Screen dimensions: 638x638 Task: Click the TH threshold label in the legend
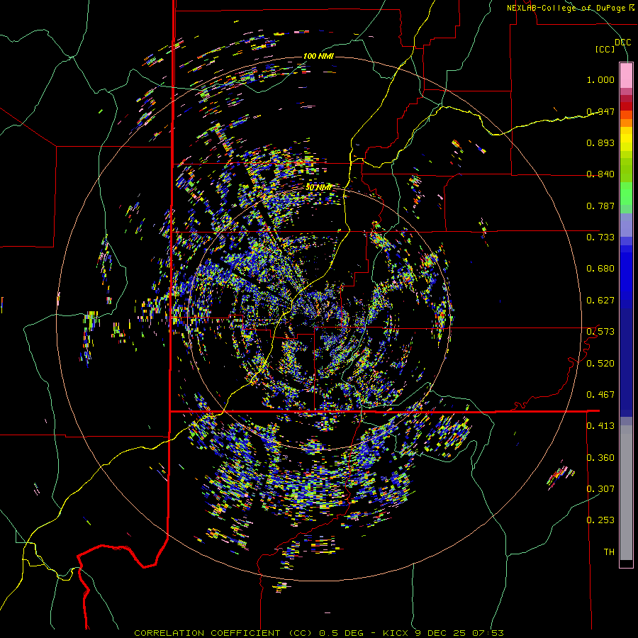click(x=609, y=552)
